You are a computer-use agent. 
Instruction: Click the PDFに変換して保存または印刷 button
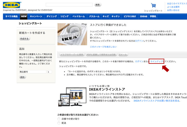click(x=101, y=55)
